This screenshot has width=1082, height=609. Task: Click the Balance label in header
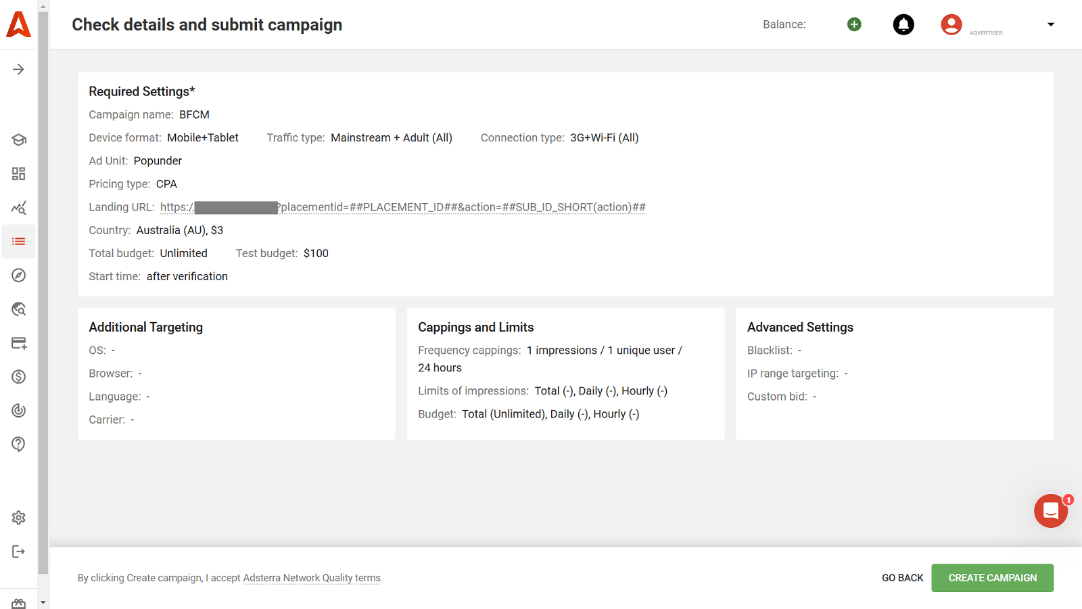click(x=784, y=24)
